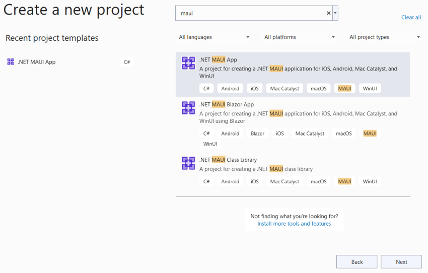
Task: Select the .NET MAUI Class Library template title
Action: (228, 160)
